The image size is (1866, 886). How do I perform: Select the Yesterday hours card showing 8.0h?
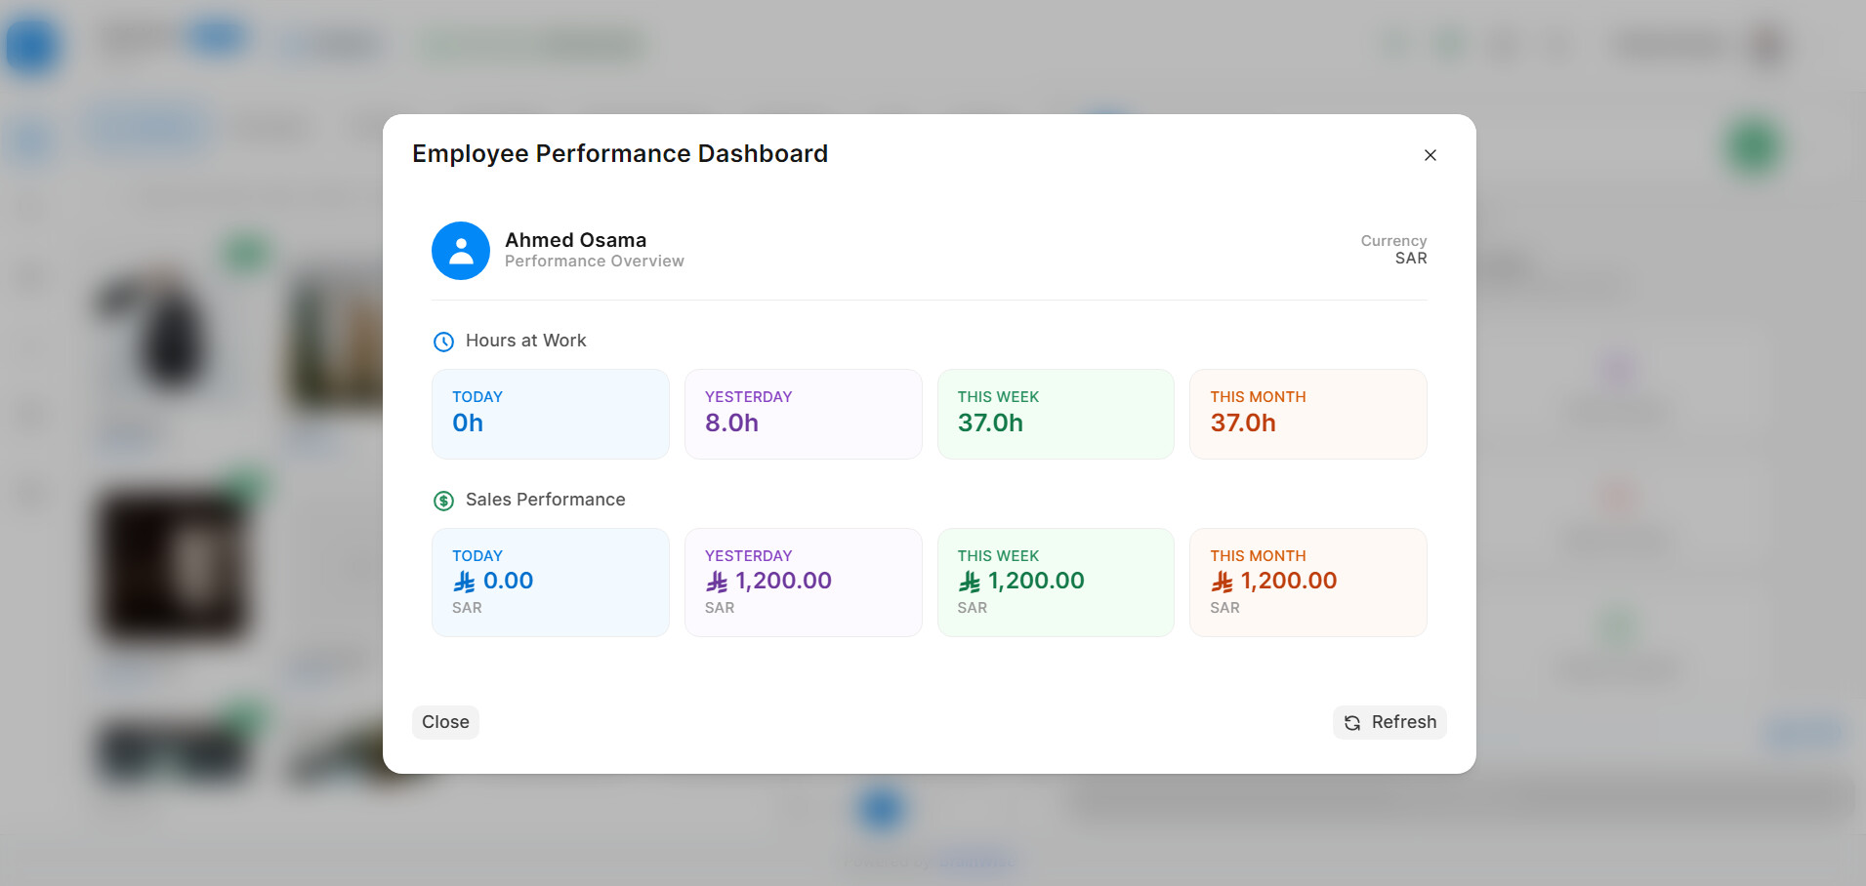point(803,414)
